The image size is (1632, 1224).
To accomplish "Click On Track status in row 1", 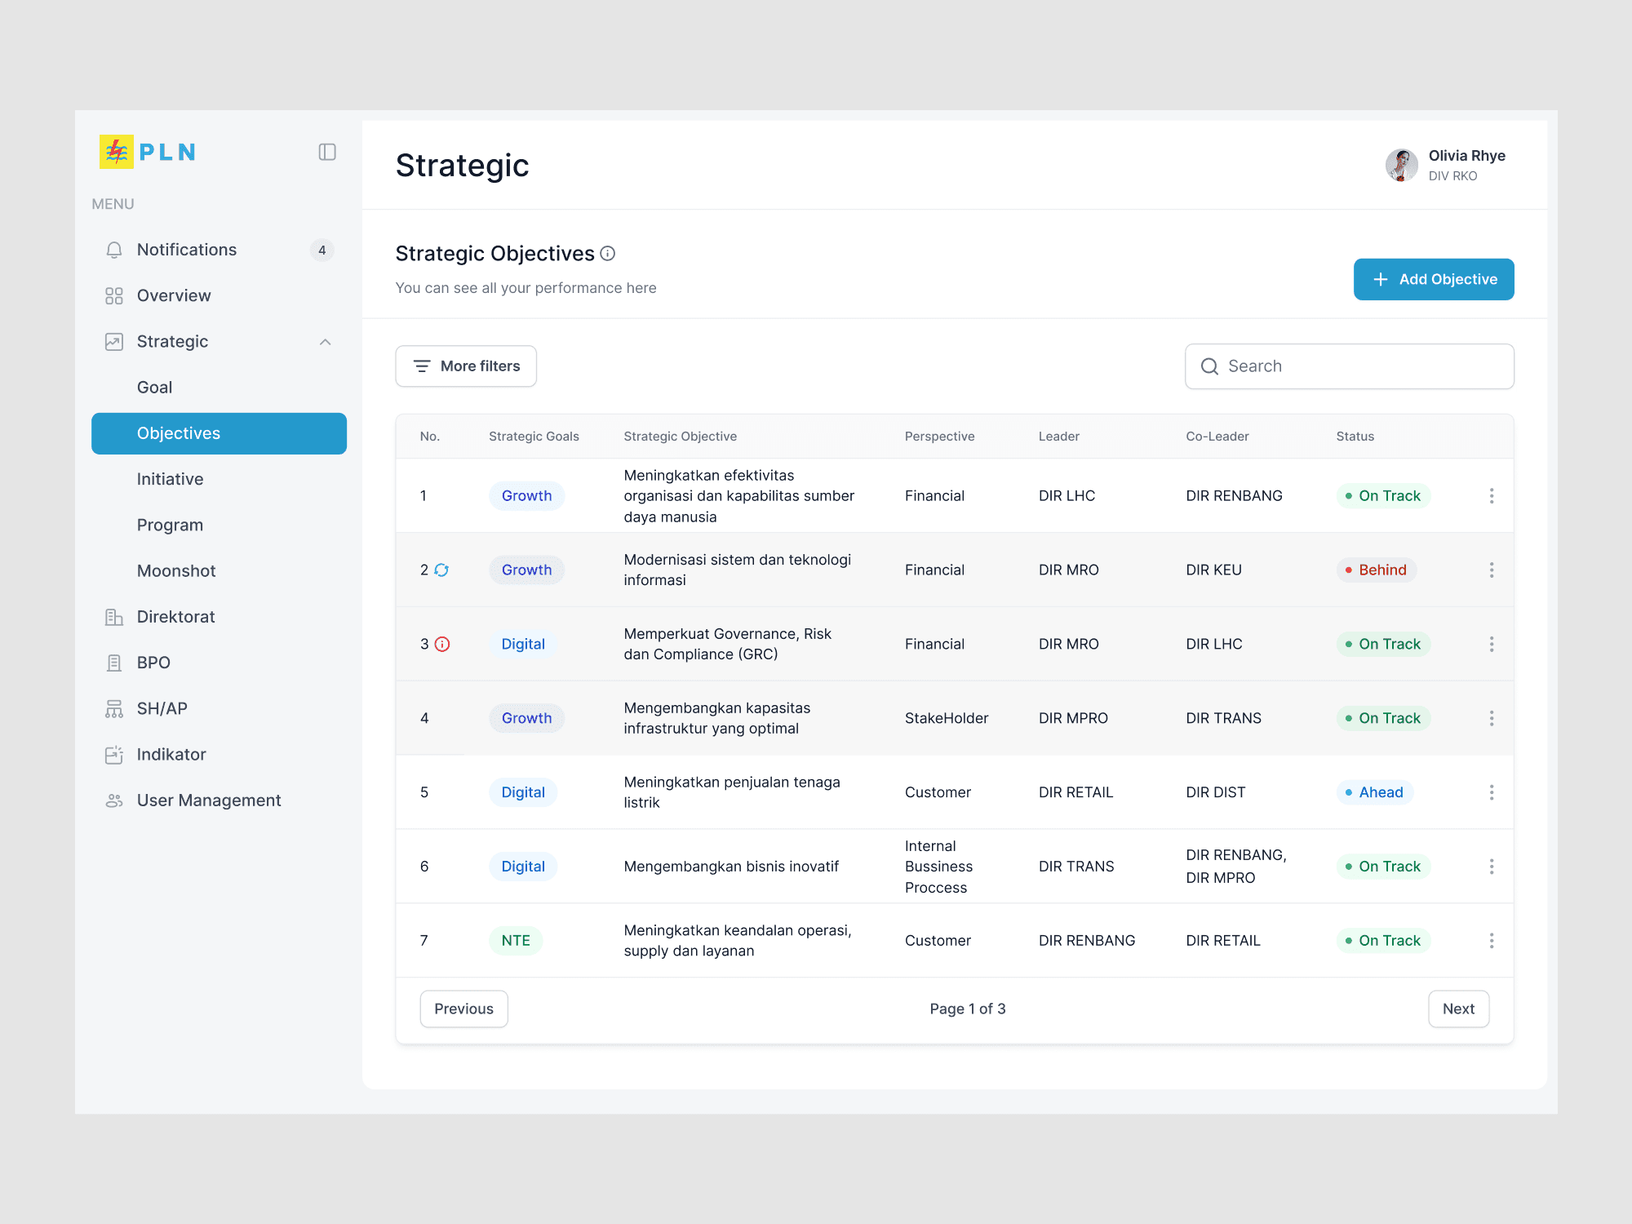I will click(1383, 496).
